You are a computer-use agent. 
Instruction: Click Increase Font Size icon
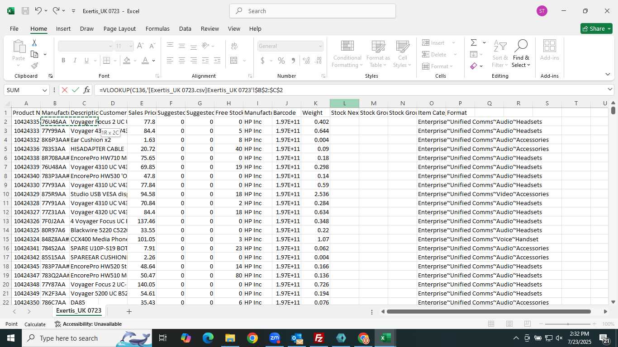140,46
